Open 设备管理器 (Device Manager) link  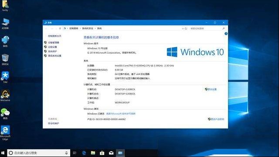[53, 43]
